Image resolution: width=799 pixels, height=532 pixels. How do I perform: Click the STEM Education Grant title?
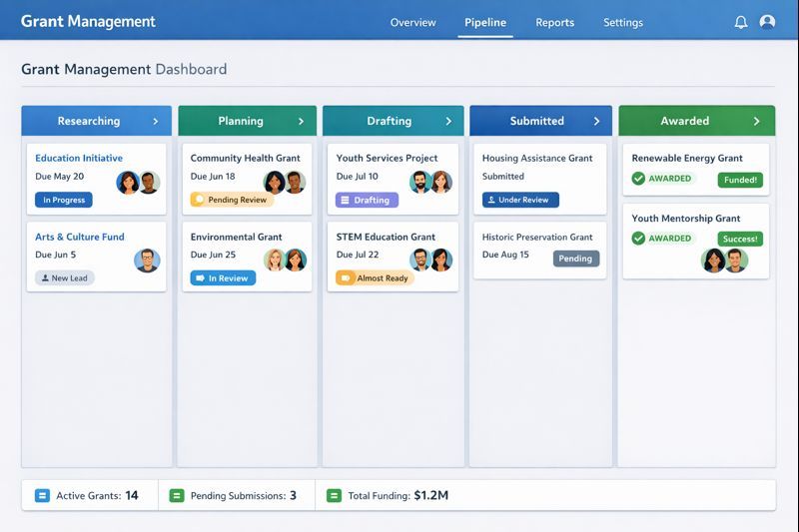[386, 237]
